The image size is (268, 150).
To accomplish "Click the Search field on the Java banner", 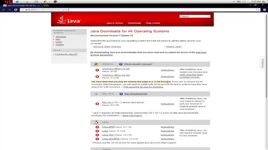I will (193, 16).
